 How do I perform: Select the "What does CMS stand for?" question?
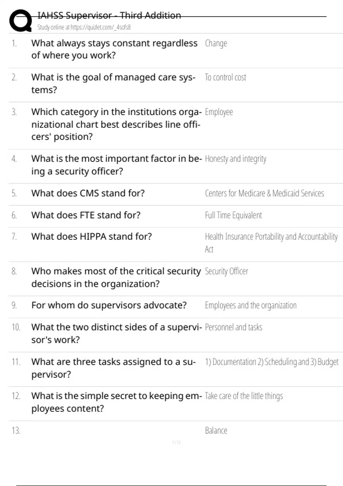(x=88, y=193)
